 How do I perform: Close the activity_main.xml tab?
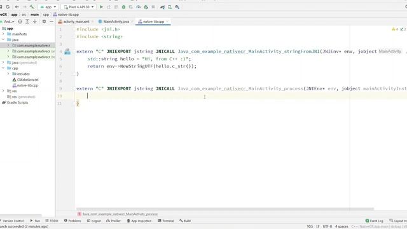93,22
